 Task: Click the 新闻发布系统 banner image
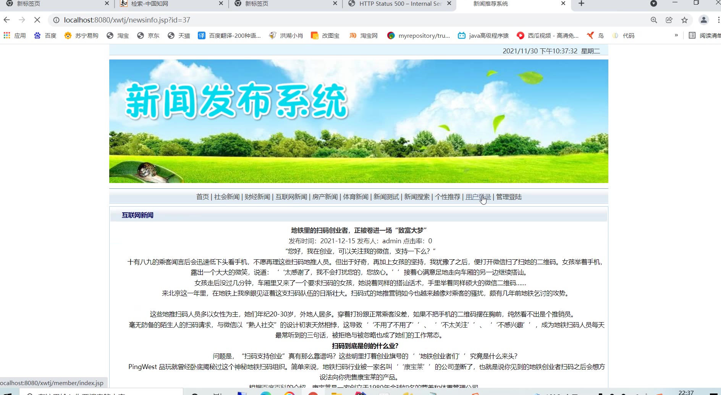coord(359,121)
